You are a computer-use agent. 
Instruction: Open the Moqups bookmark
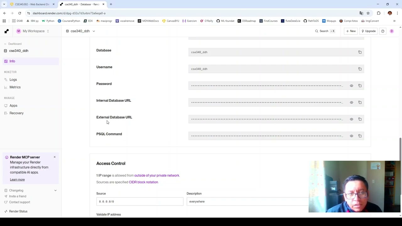[x=329, y=21]
